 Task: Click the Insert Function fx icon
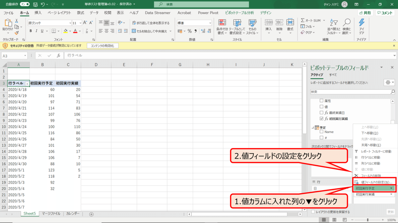click(58, 56)
